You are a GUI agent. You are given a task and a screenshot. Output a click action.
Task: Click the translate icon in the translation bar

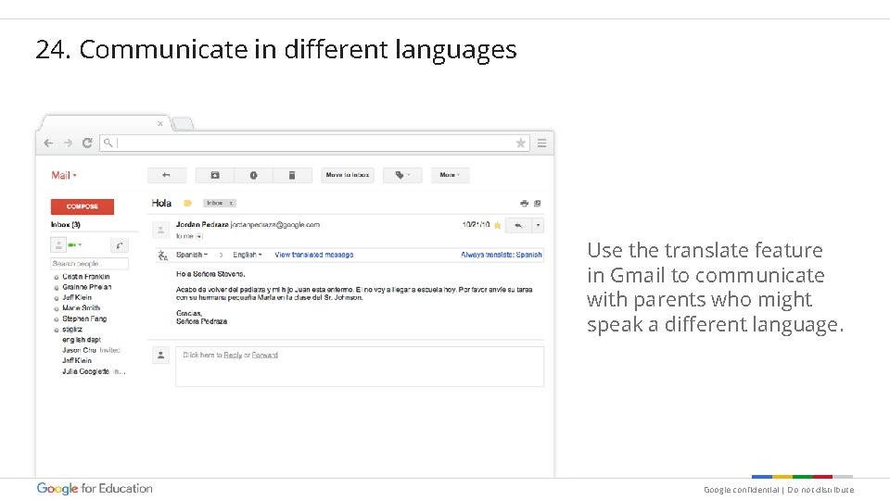tap(163, 256)
